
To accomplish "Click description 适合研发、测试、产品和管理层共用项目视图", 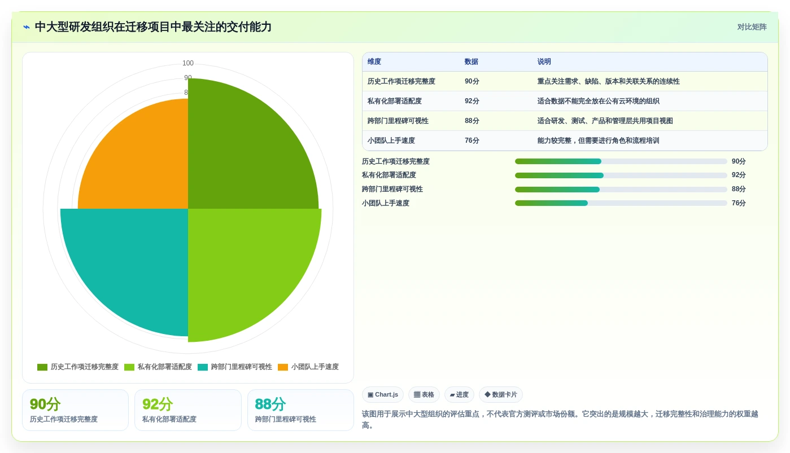I will pyautogui.click(x=605, y=121).
